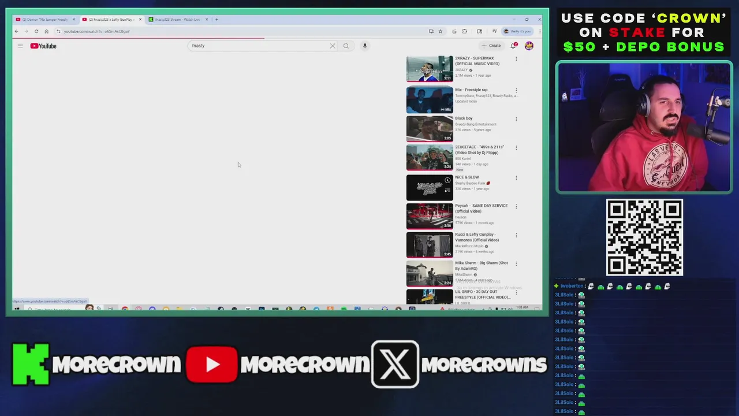Open the 2KRAZY SUPERMAX thumbnail

(430, 68)
